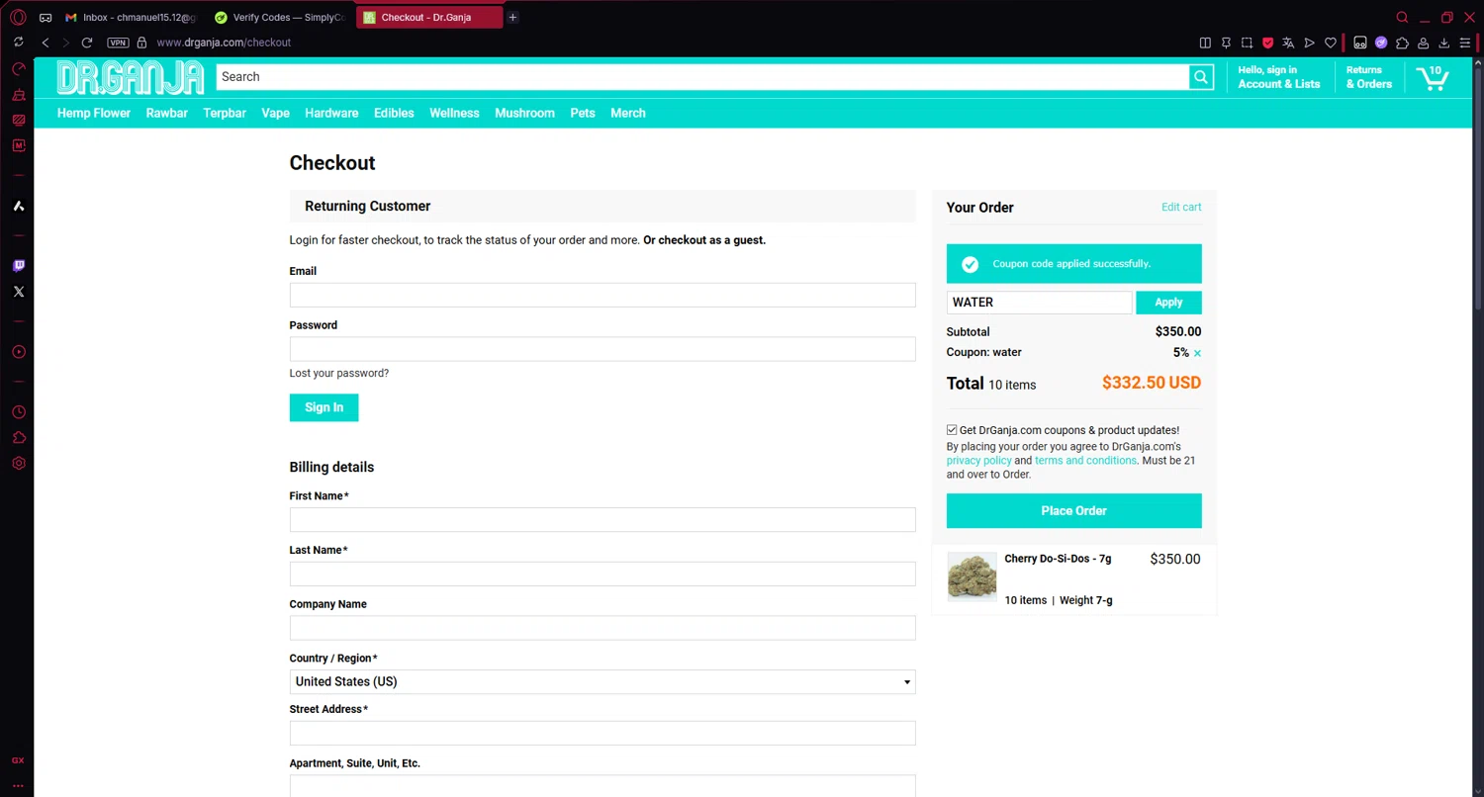Click the coupon Apply button
This screenshot has height=797, width=1484.
1168,303
